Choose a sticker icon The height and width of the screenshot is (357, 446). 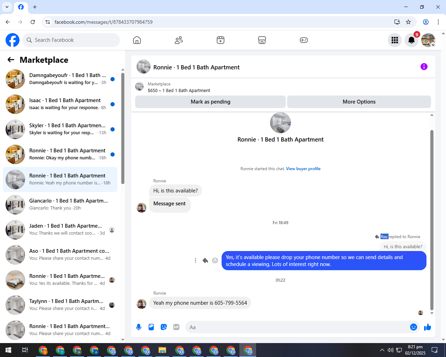164,327
